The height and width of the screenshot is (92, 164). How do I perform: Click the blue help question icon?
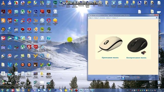click(157, 18)
